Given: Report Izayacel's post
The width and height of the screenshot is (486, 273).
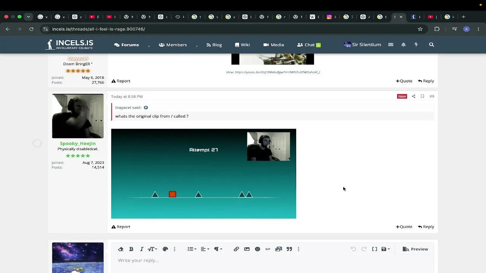Looking at the screenshot, I should (x=121, y=81).
